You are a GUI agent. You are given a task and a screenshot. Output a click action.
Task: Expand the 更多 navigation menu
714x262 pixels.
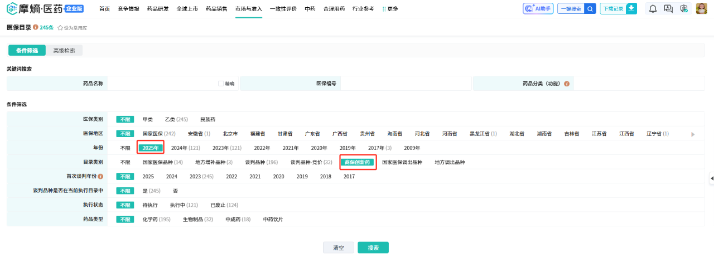pos(390,9)
